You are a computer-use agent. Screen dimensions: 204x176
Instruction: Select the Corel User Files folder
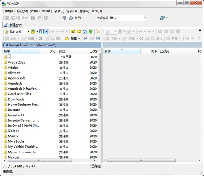(x=50, y=94)
